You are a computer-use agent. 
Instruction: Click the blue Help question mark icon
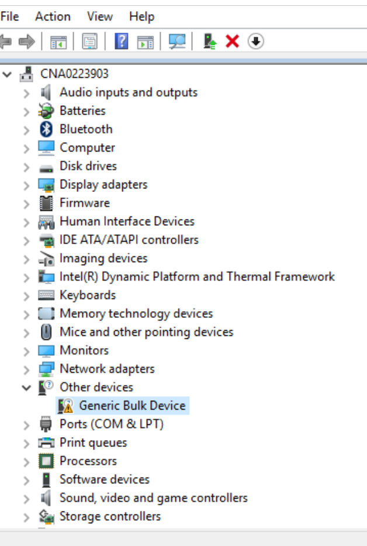(121, 42)
